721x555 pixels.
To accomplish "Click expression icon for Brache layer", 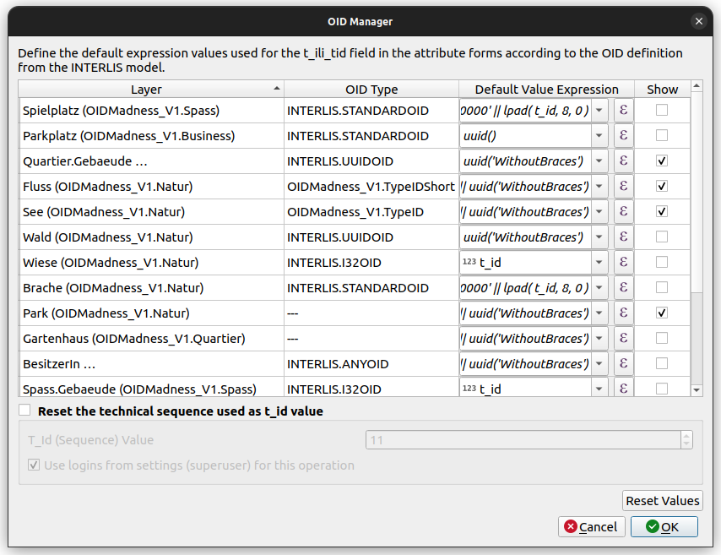I will 623,288.
